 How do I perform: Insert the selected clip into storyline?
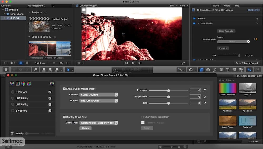[50, 70]
